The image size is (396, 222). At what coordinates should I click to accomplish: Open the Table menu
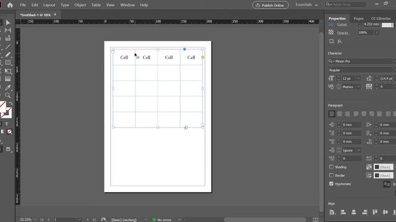[96, 5]
